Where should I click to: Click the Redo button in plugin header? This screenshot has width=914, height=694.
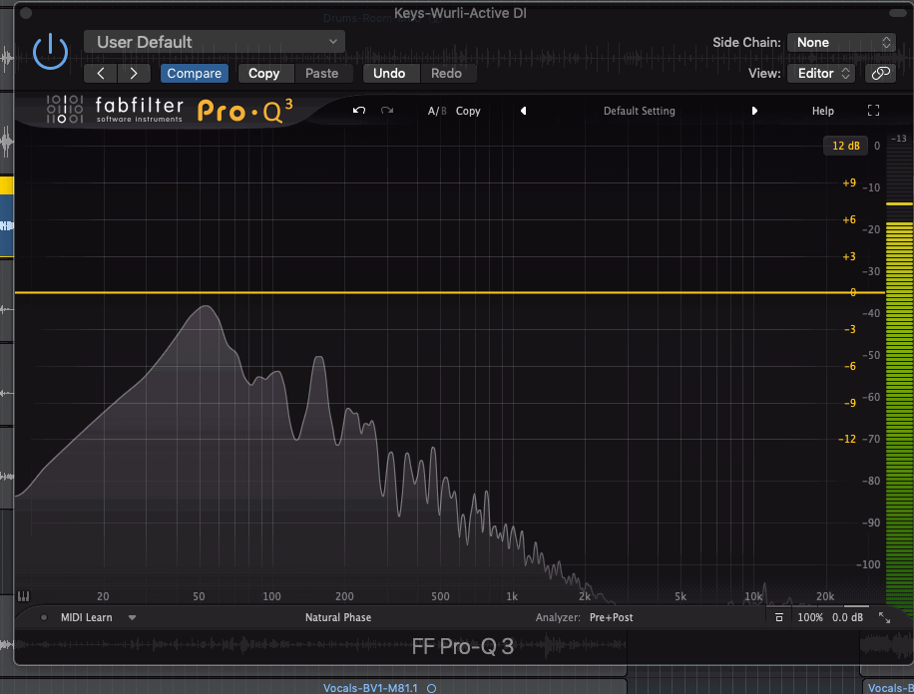click(446, 74)
